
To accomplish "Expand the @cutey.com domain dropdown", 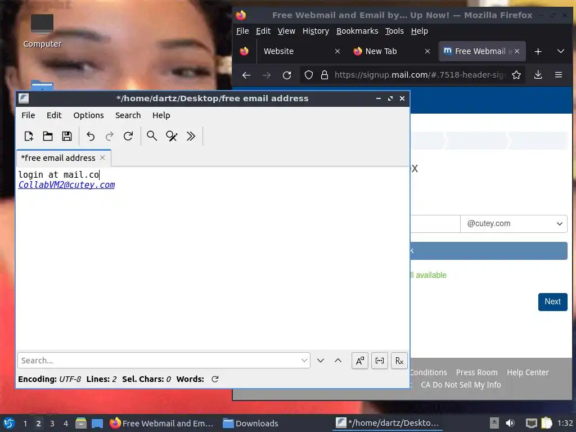I will click(514, 224).
